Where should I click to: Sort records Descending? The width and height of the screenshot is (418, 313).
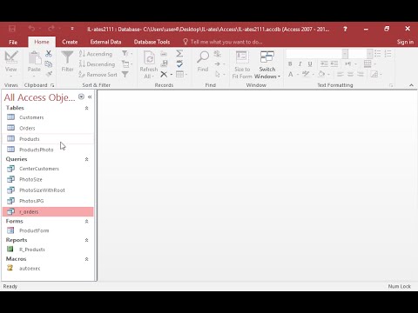coord(98,64)
